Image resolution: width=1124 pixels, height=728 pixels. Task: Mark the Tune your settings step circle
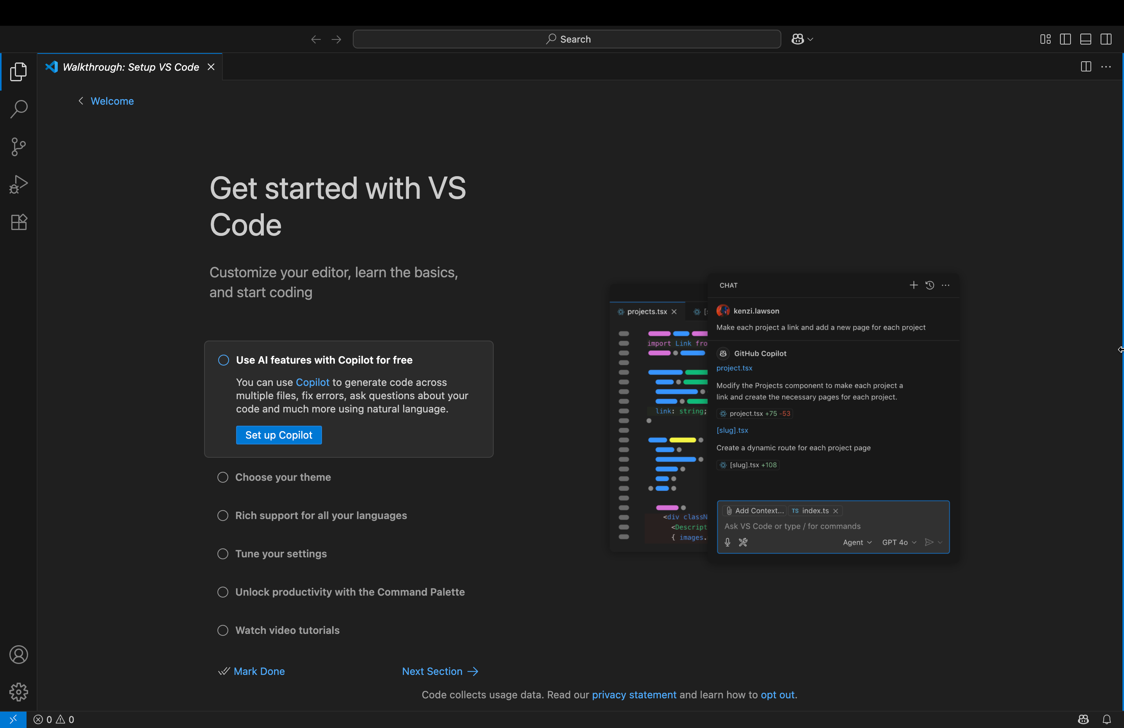coord(223,554)
